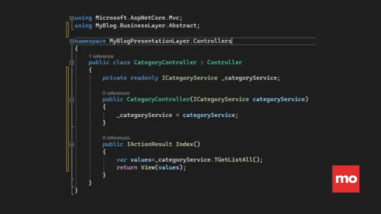
Task: Collapse the Index() method block
Action: (x=72, y=144)
